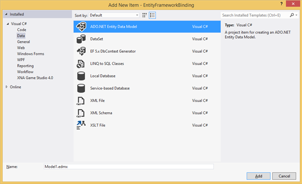The image size is (302, 184).
Task: Collapse the Installed section
Action: [6, 14]
